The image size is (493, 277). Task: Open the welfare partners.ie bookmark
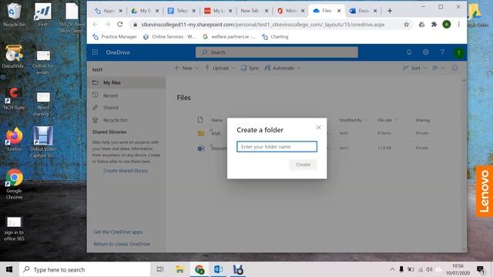[x=229, y=37]
